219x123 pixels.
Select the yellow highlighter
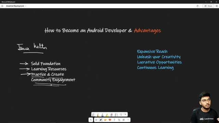tap(107, 115)
